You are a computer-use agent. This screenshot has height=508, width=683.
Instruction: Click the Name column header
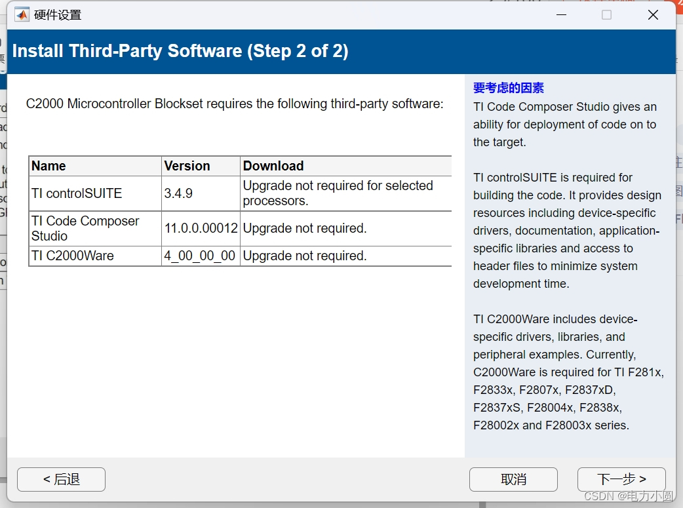[96, 166]
